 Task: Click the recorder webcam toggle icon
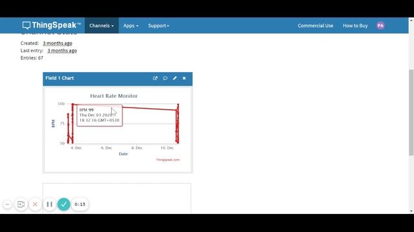pos(21,204)
